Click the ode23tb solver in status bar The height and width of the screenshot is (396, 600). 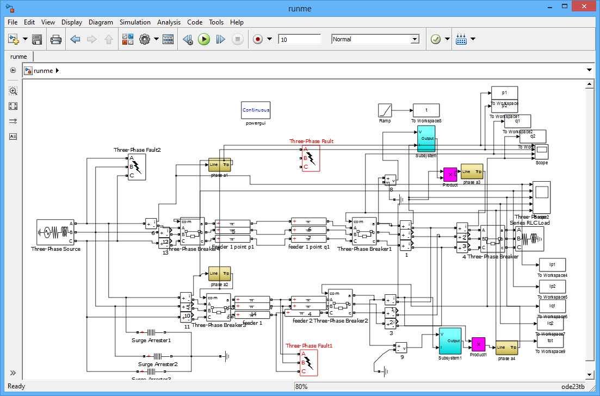573,386
